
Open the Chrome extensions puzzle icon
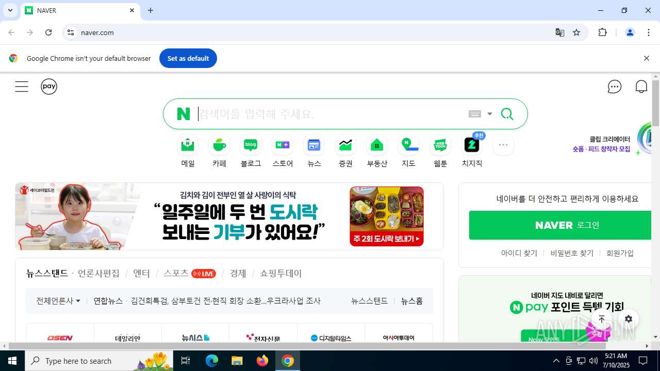click(x=602, y=32)
